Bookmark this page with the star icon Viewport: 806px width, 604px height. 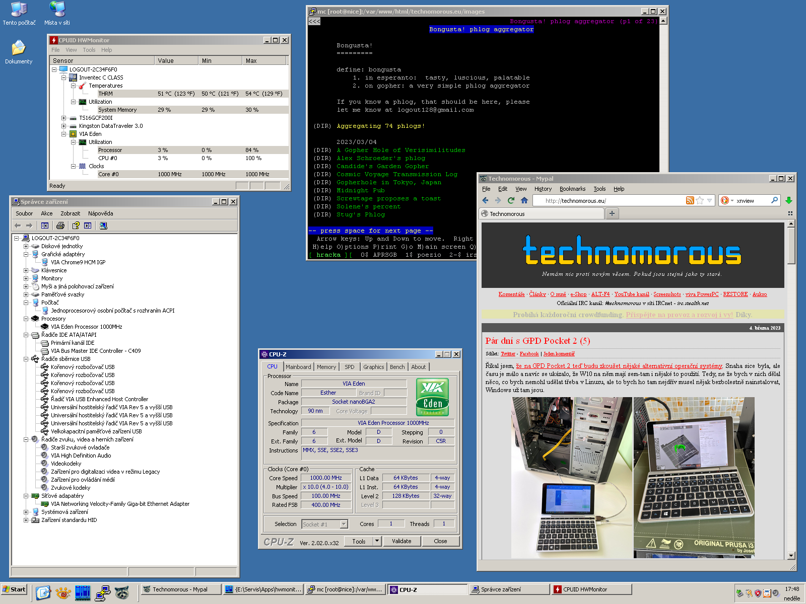coord(700,200)
